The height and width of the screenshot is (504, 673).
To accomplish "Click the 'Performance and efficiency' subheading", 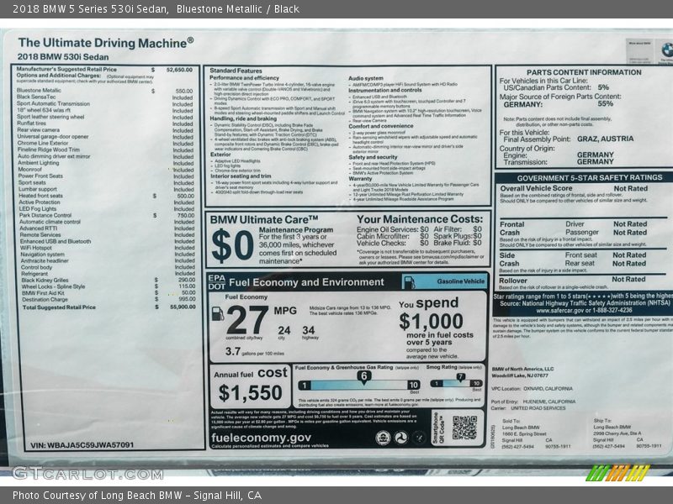I will (x=244, y=78).
